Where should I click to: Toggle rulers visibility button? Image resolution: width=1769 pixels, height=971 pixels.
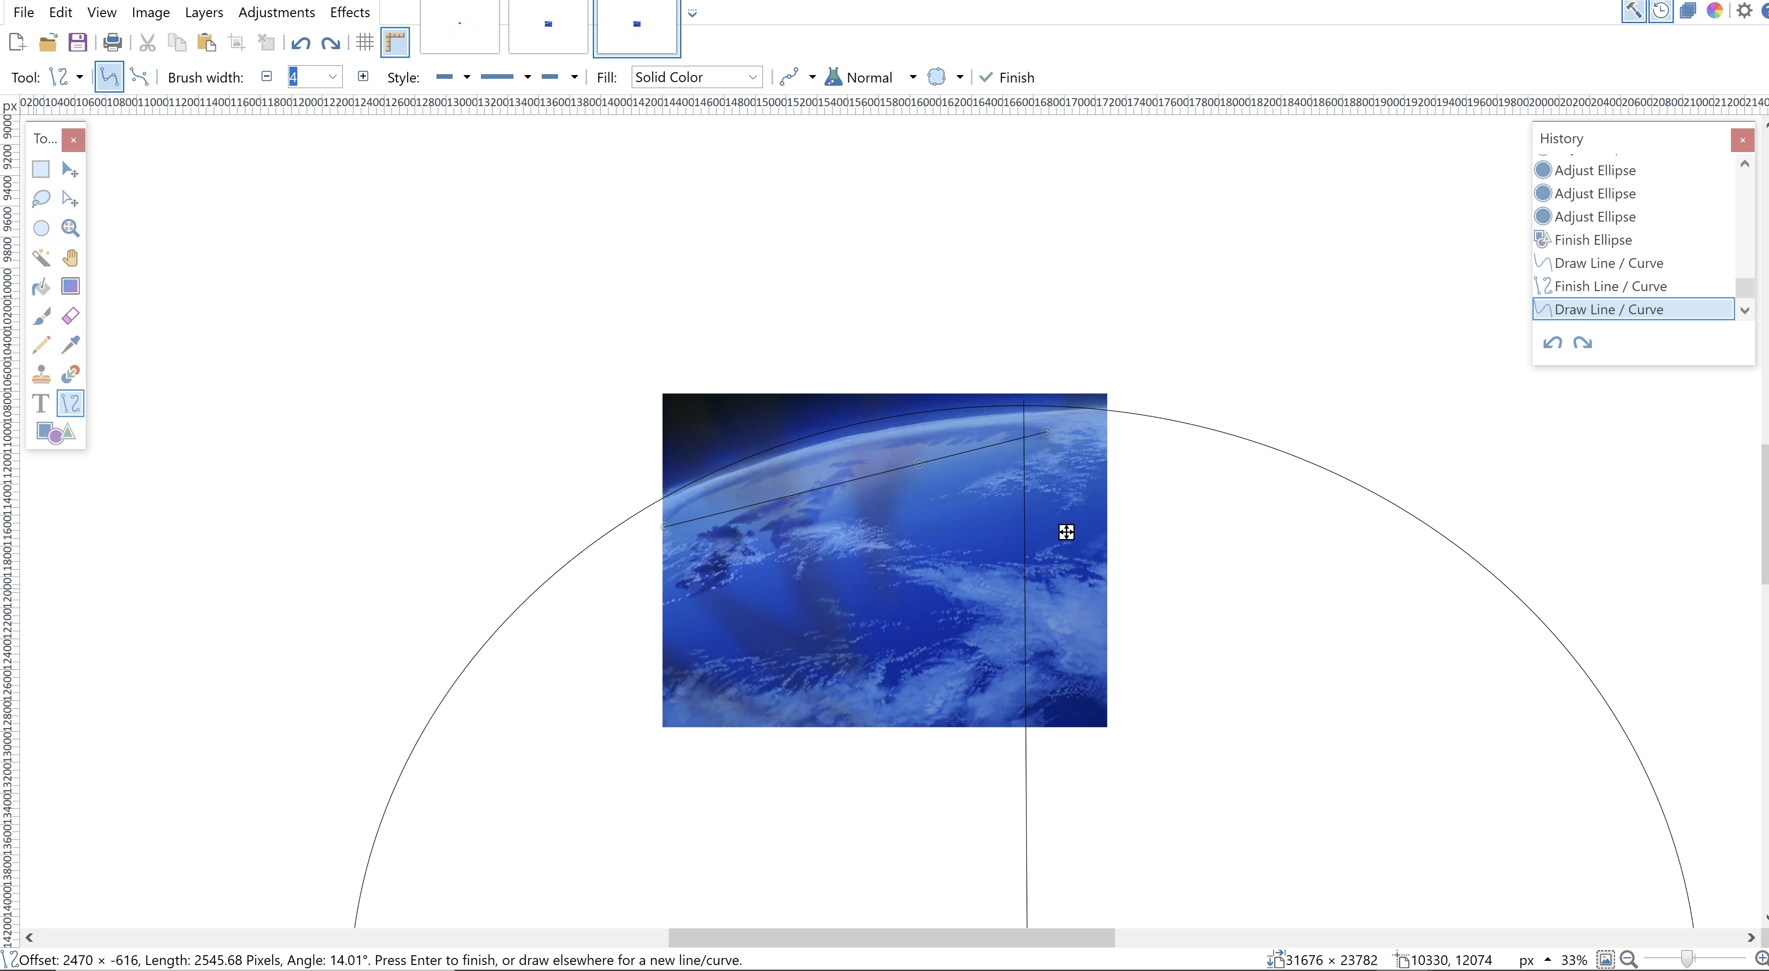point(395,43)
